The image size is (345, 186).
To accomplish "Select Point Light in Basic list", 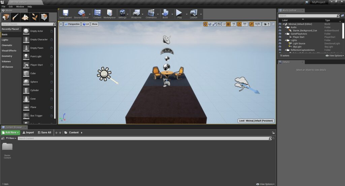I will coord(38,57).
